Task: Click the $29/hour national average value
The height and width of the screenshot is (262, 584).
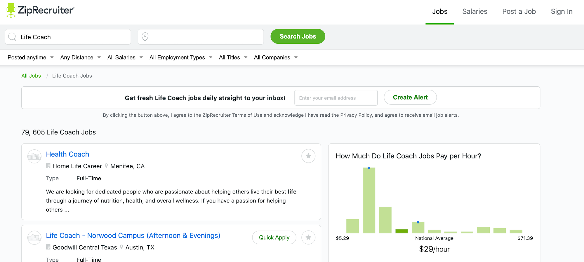Action: click(x=434, y=249)
